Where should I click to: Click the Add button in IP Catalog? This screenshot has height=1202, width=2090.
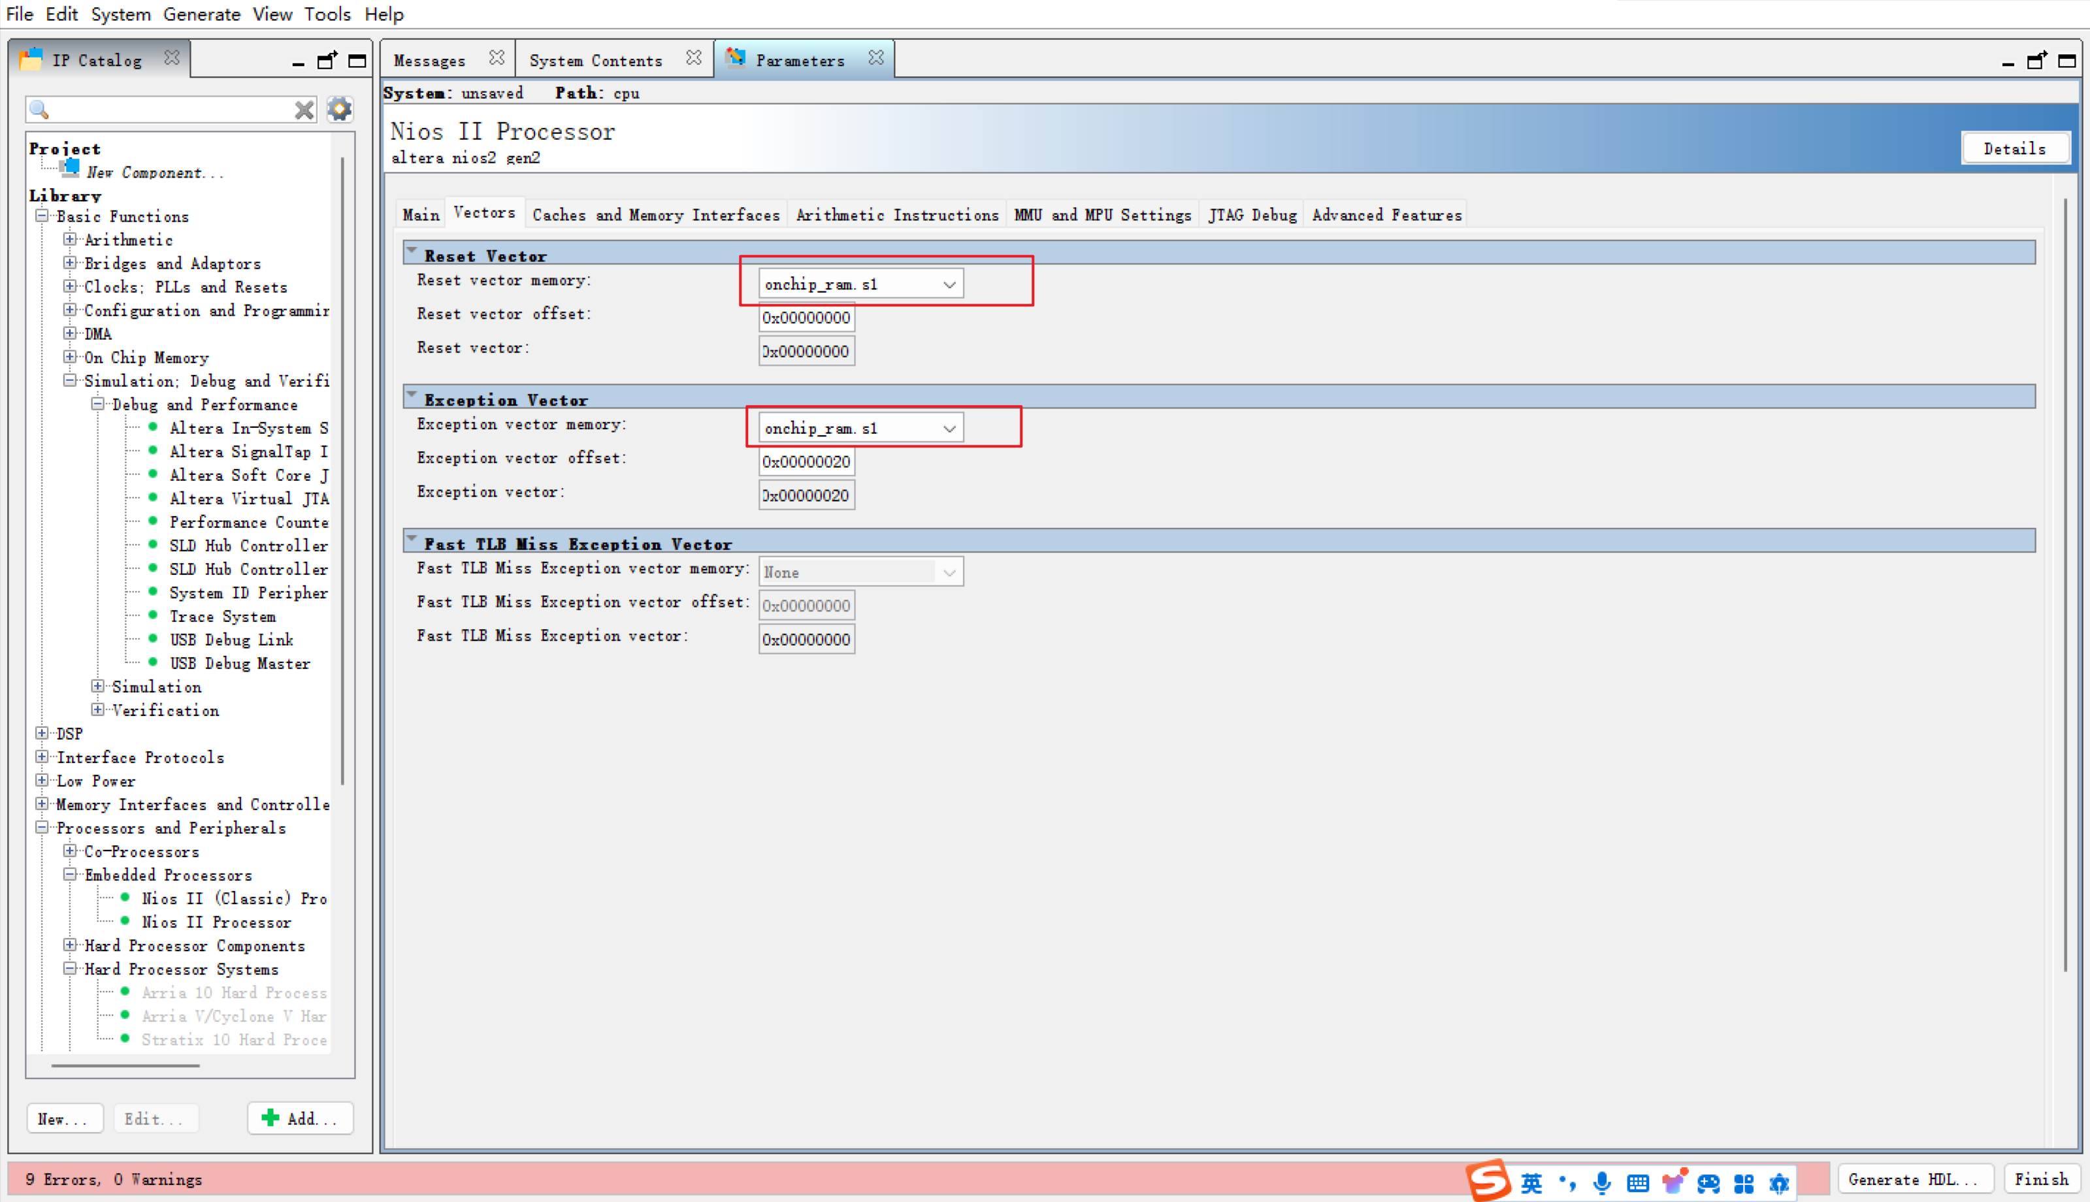point(301,1118)
